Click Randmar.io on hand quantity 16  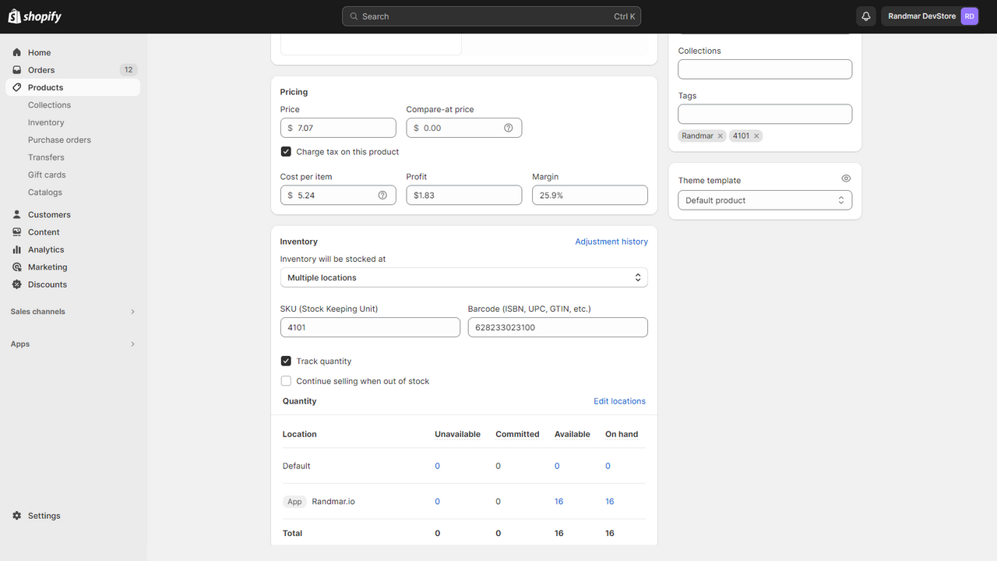tap(610, 502)
